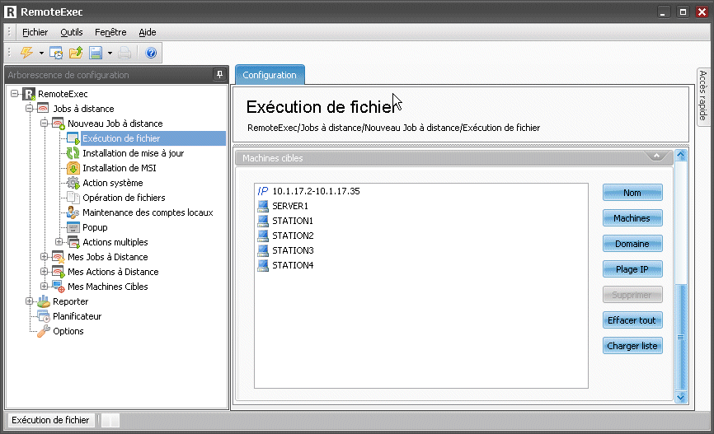Click the scrollbar up arrow in configuration pane
714x434 pixels.
tap(681, 155)
